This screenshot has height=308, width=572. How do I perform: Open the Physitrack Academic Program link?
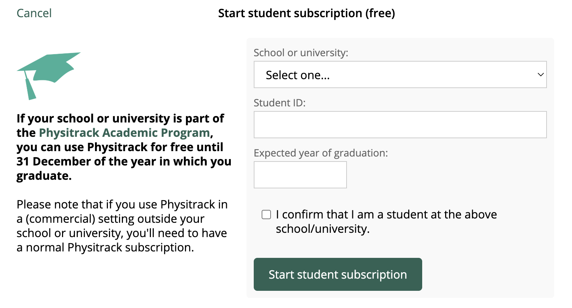pyautogui.click(x=124, y=133)
